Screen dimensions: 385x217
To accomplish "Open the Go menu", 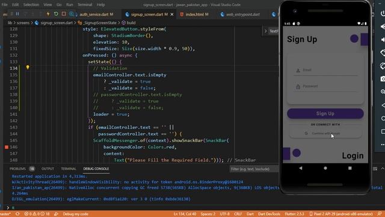I will tap(59, 5).
